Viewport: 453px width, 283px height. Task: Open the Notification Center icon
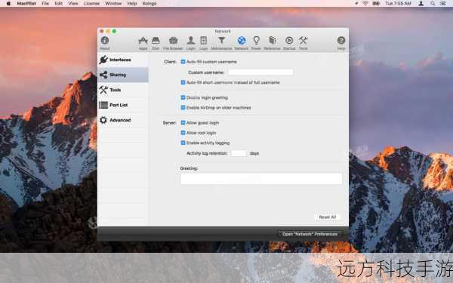443,4
